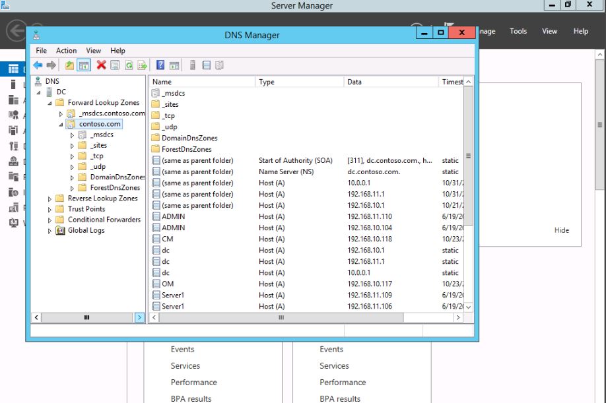
Task: Sort records by Data column header
Action: pos(391,82)
